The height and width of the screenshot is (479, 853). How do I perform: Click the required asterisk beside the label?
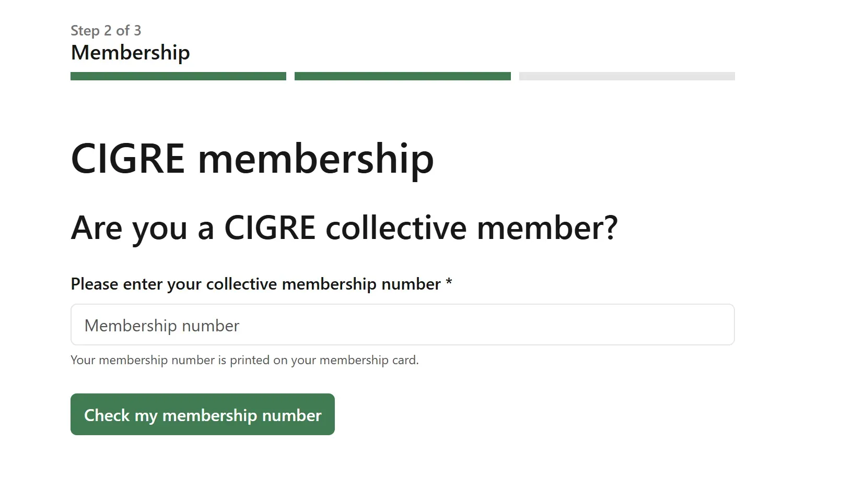point(449,283)
